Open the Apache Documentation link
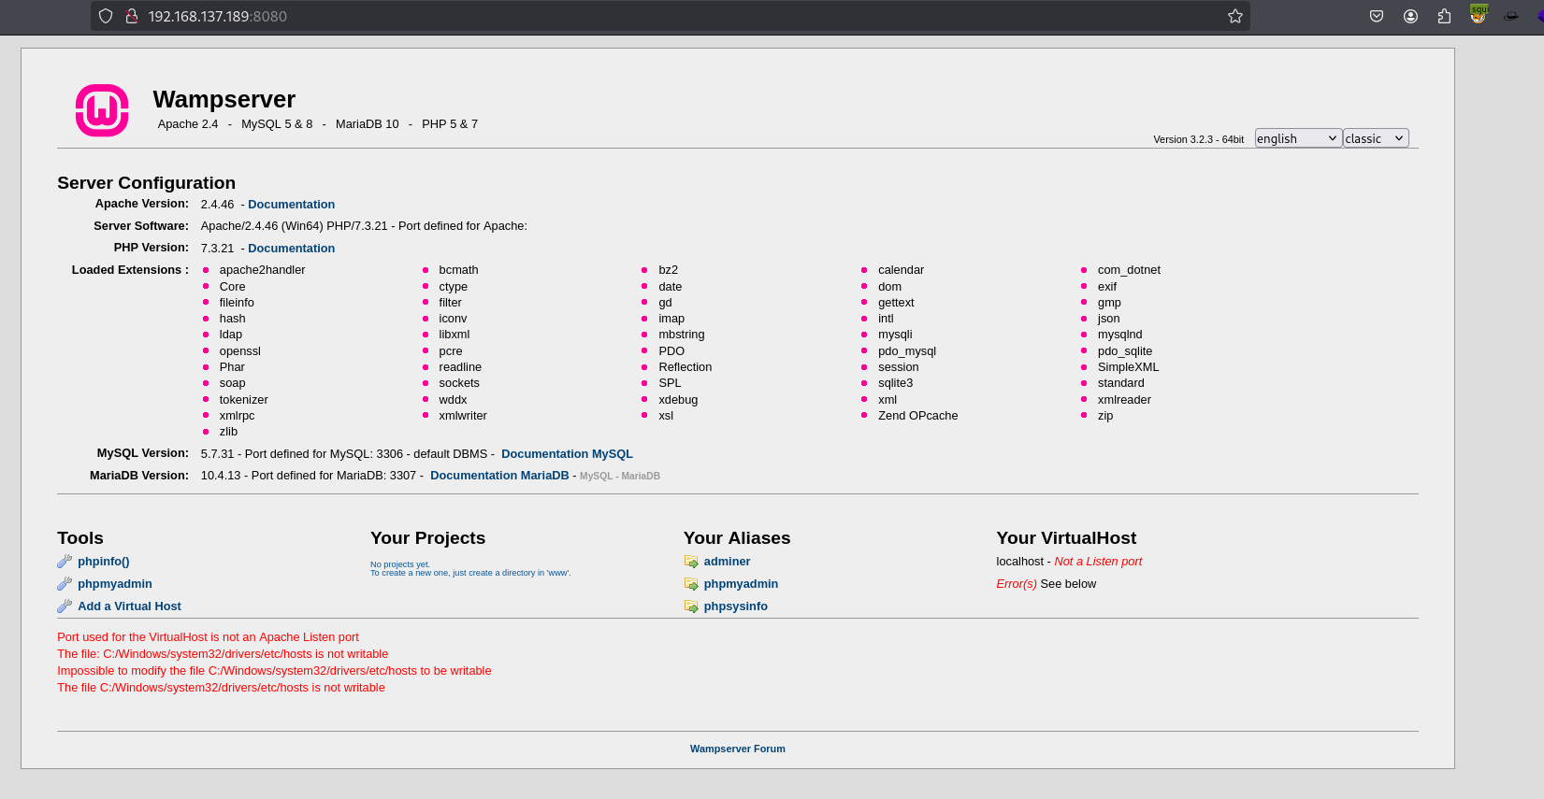The width and height of the screenshot is (1544, 799). [x=291, y=205]
